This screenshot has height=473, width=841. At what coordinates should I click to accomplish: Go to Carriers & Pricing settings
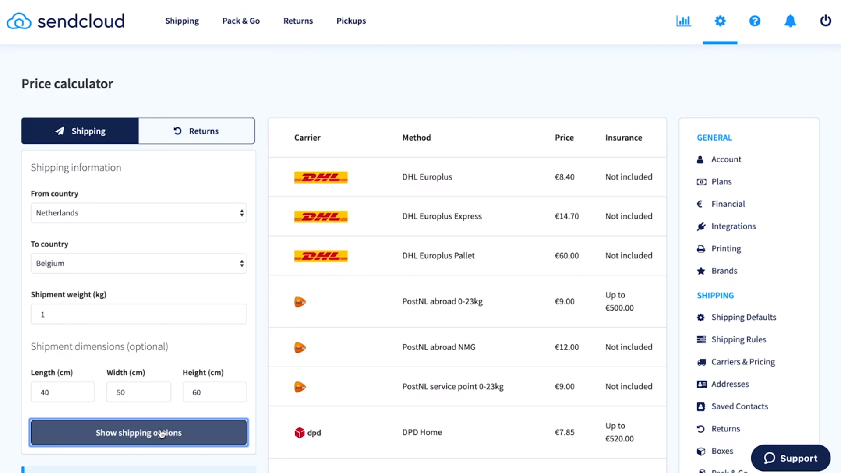743,362
